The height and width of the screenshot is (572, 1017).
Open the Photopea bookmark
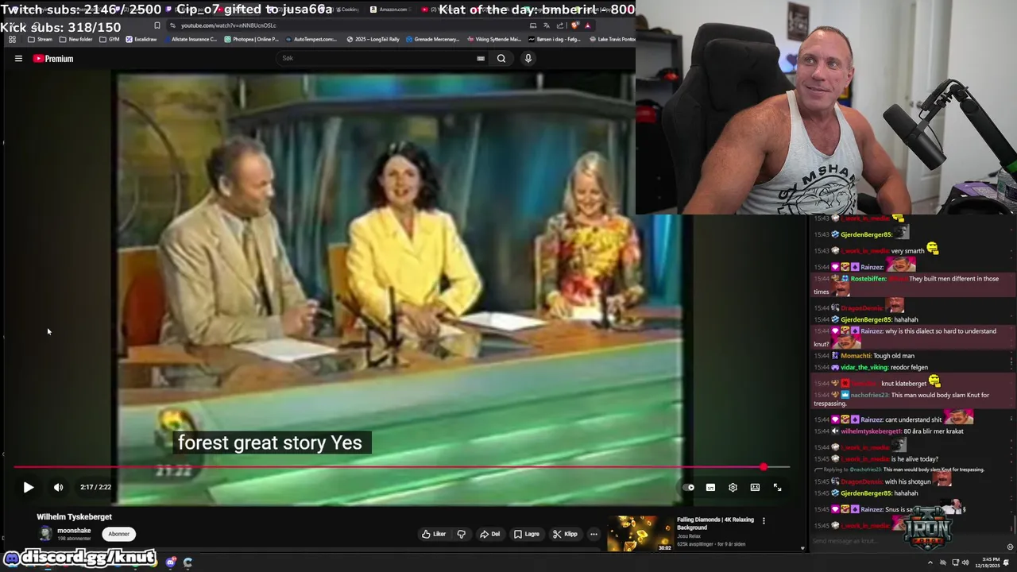click(x=251, y=39)
